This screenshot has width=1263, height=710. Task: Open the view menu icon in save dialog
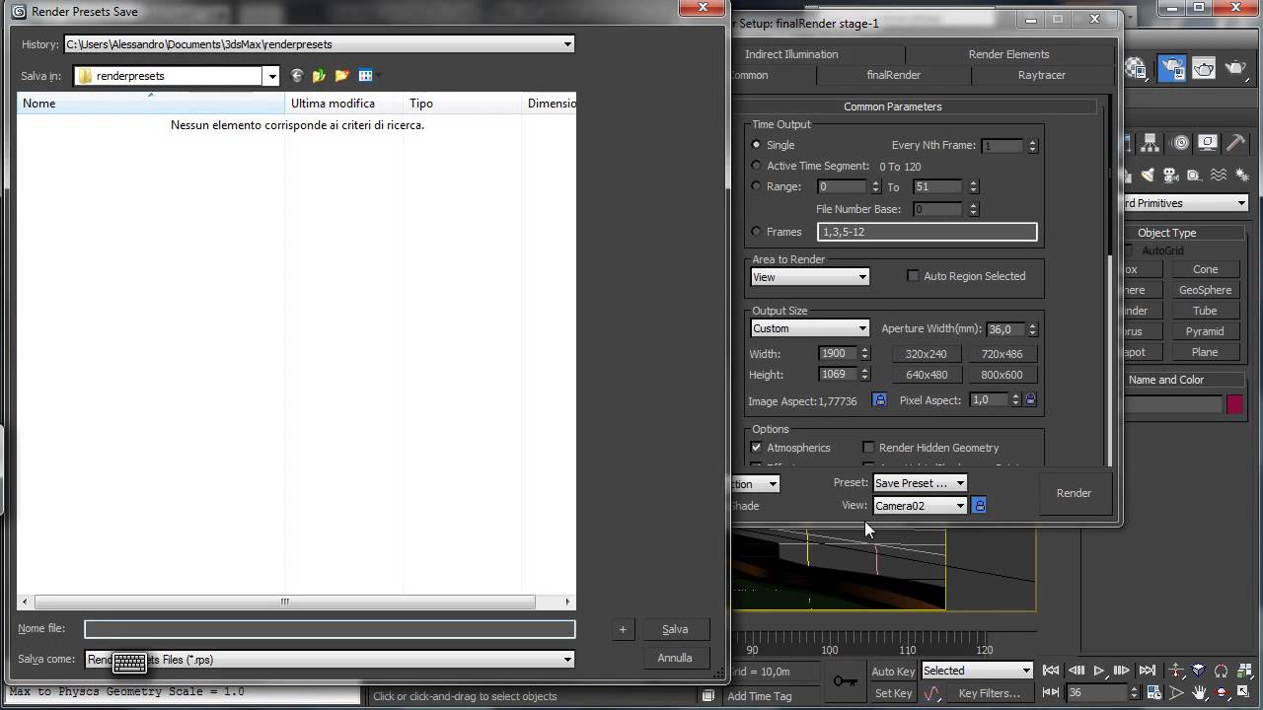click(x=367, y=76)
